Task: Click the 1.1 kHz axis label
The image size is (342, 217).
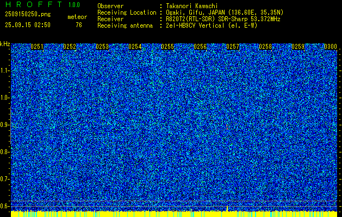Action: pyautogui.click(x=5, y=71)
